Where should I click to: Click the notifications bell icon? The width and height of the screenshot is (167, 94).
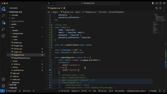point(164,91)
